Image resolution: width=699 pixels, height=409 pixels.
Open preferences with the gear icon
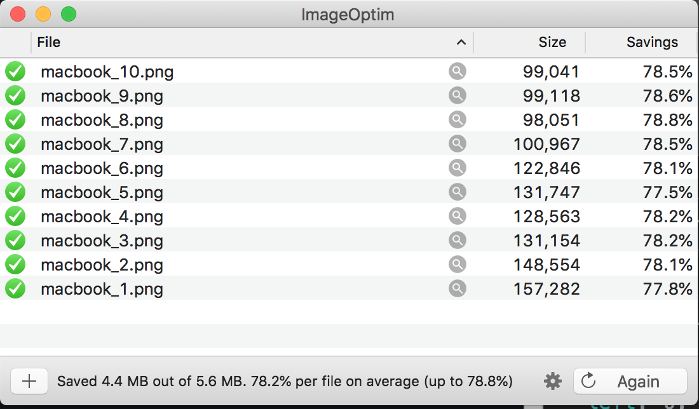553,381
